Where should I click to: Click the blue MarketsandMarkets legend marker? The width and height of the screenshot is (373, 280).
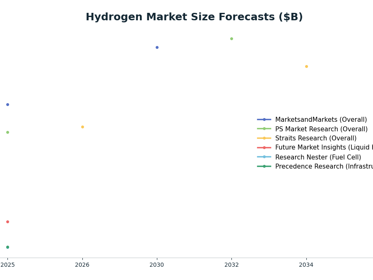(264, 120)
